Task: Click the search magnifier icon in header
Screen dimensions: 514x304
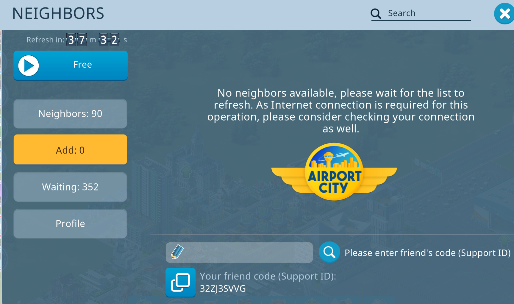Action: point(376,14)
